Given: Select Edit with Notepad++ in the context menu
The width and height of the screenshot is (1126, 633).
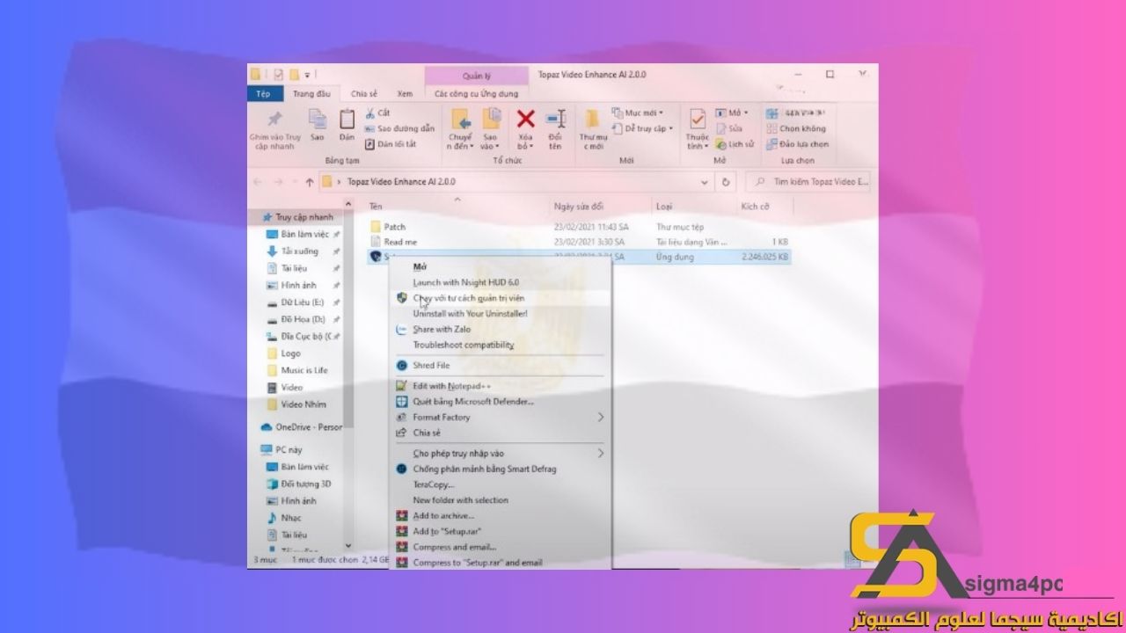Looking at the screenshot, I should [451, 386].
